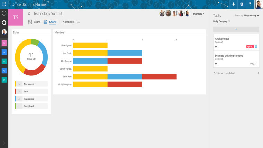Open the Group by No grouping dropdown
263x148 pixels.
[252, 16]
